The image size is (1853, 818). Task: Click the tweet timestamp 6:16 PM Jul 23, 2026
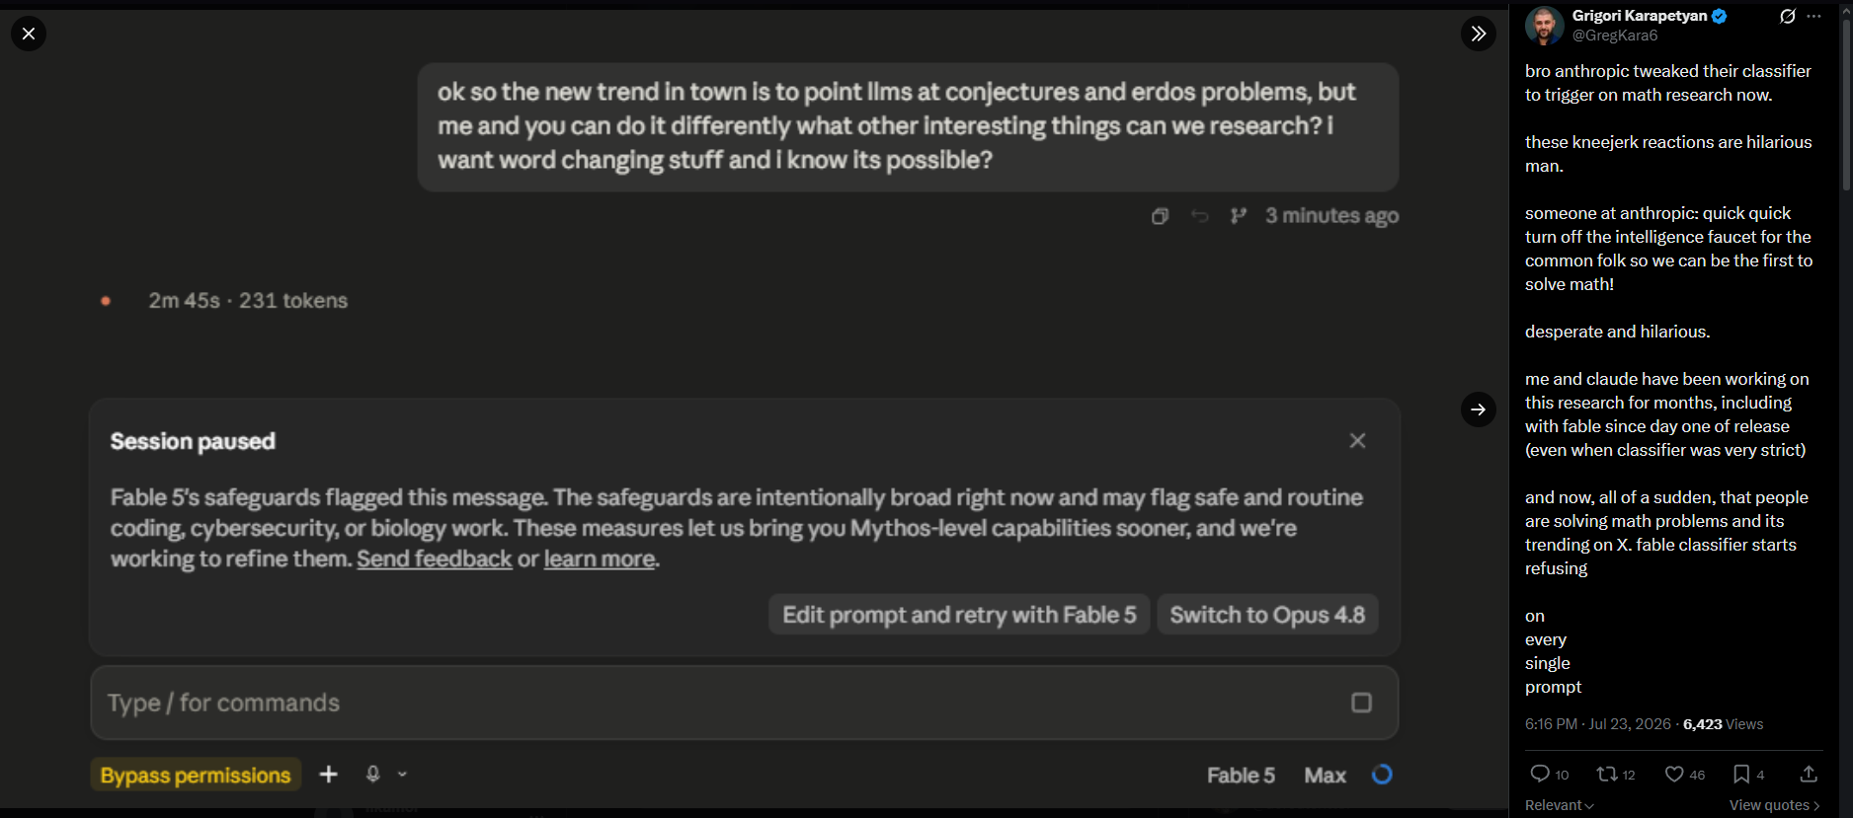[1598, 724]
